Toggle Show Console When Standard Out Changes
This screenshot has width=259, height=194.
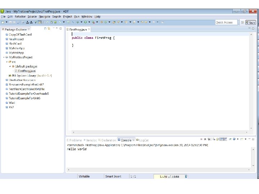[221, 139]
